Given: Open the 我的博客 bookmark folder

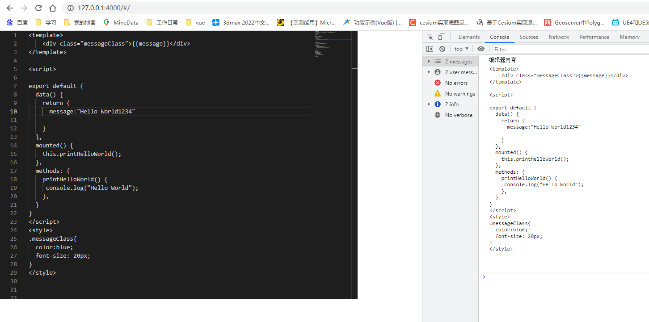Looking at the screenshot, I should coord(80,22).
